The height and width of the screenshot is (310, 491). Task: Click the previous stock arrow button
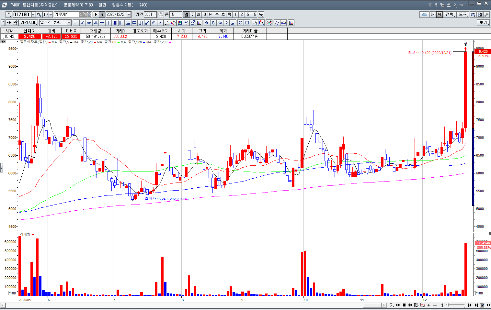coord(102,15)
